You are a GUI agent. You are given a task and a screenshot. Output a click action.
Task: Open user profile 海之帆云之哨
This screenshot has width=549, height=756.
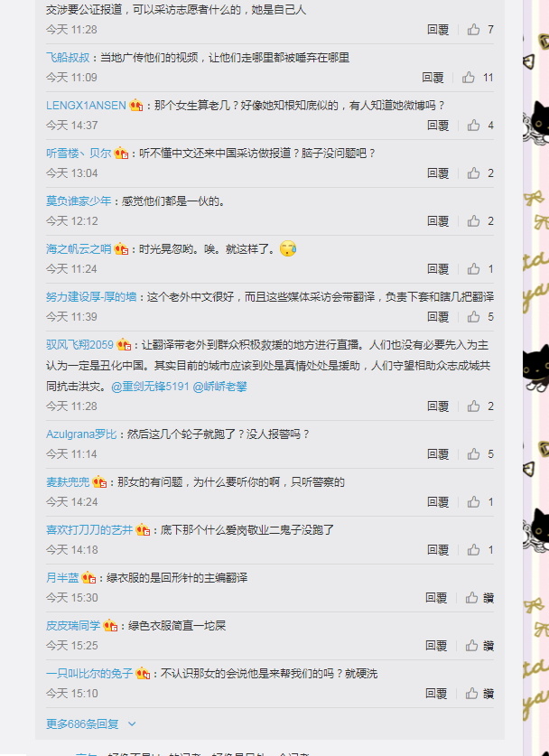79,249
